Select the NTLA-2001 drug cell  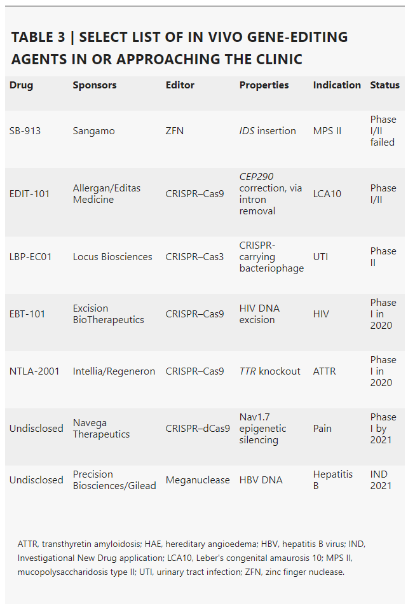(x=34, y=371)
